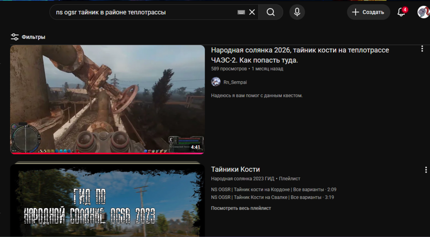Click the heat pipeline video thumbnail
This screenshot has height=237, width=430.
point(107,99)
